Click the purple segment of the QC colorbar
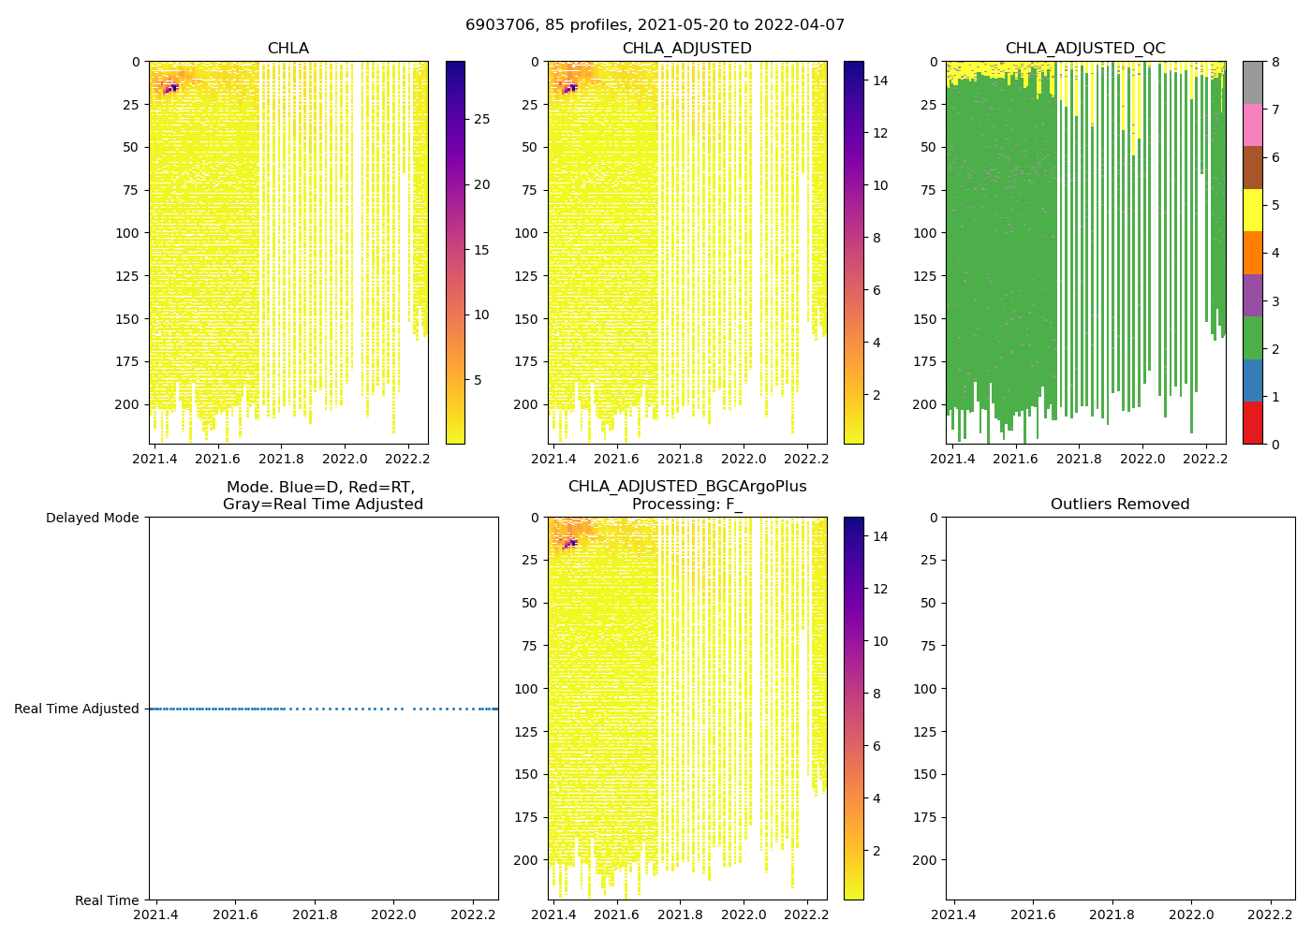 tap(1252, 295)
